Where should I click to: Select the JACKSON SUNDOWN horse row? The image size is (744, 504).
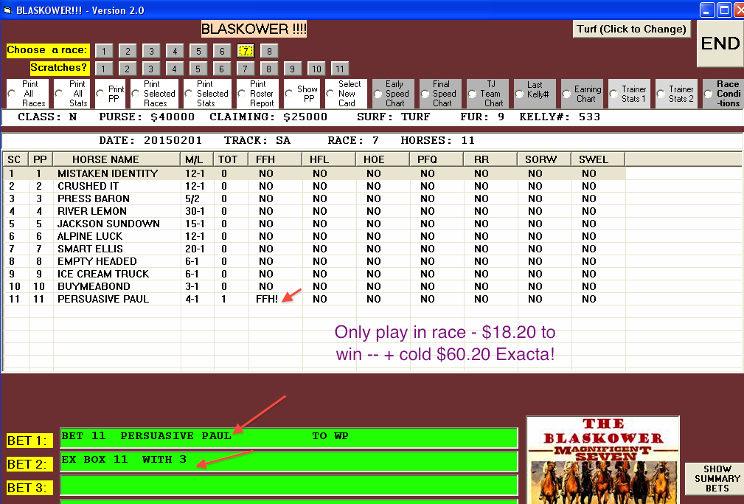coord(314,224)
